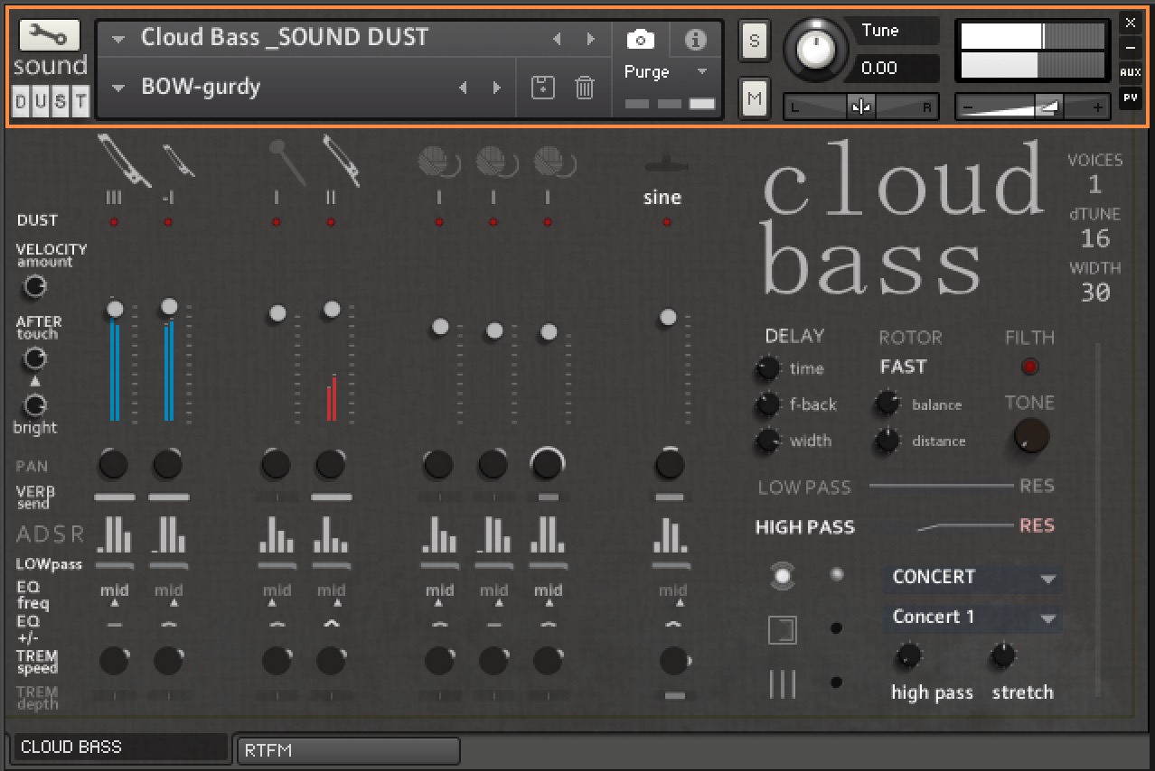The height and width of the screenshot is (771, 1155).
Task: Enable the vertical bars radio dot
Action: click(x=836, y=683)
